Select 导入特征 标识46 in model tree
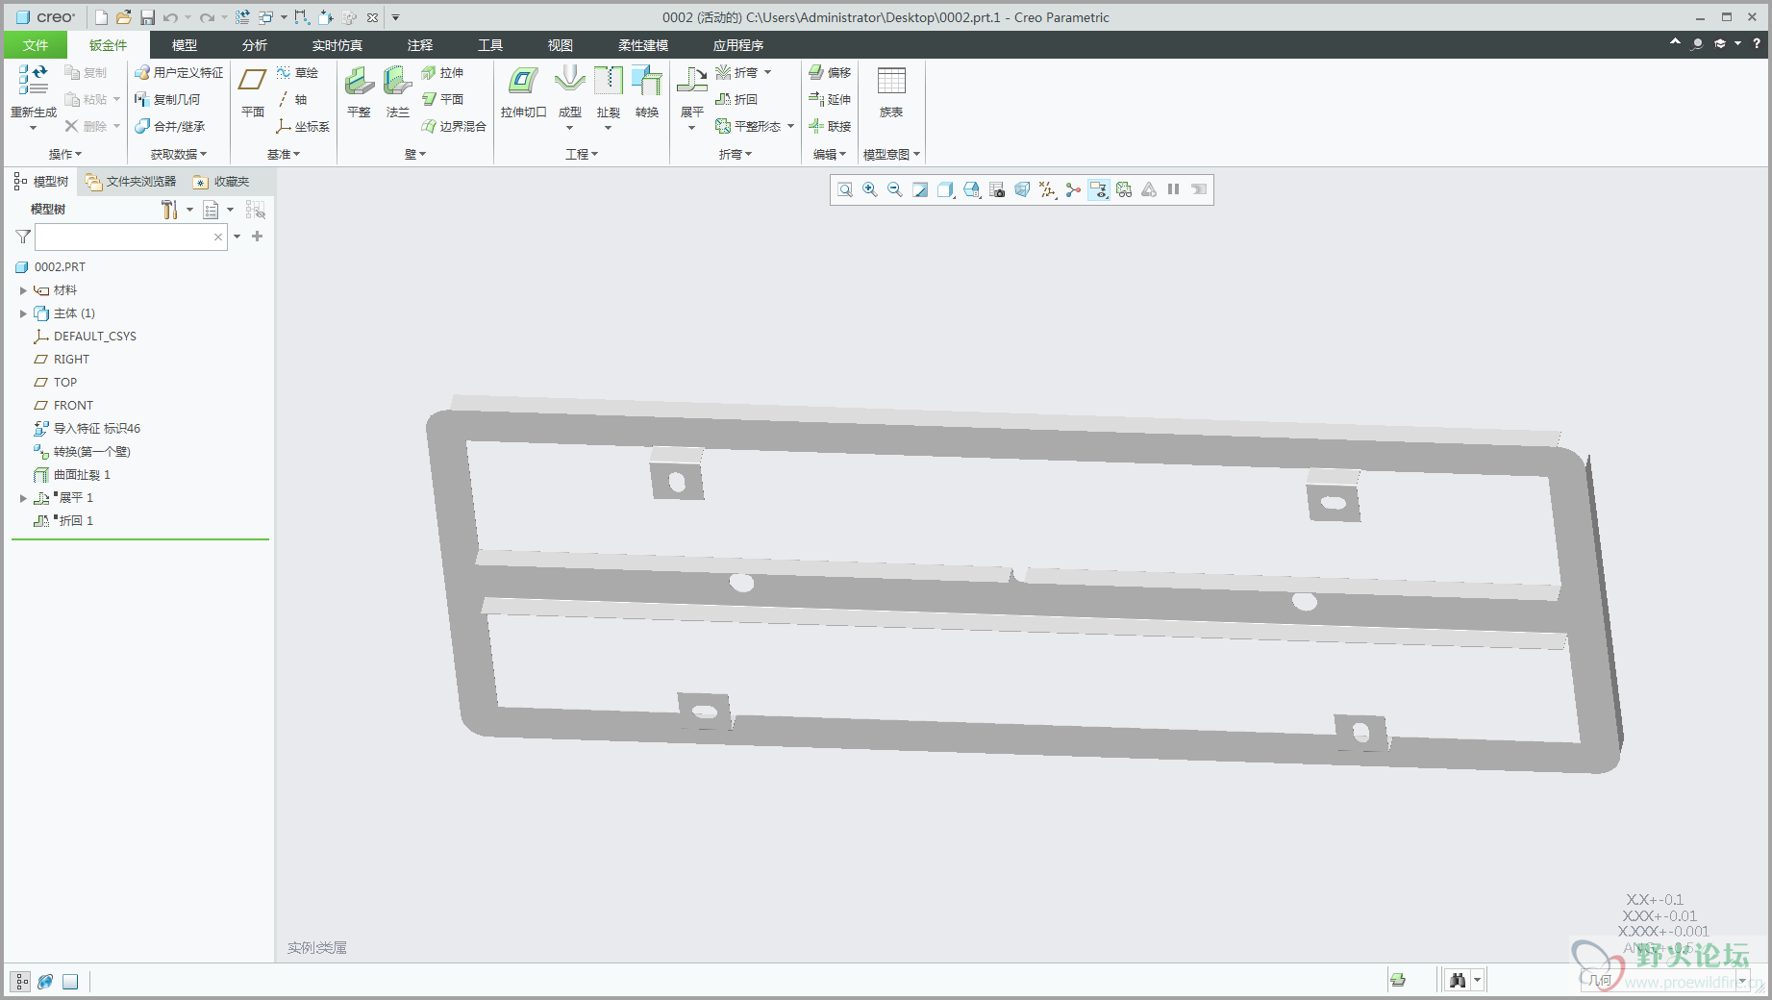1772x1000 pixels. [87, 429]
